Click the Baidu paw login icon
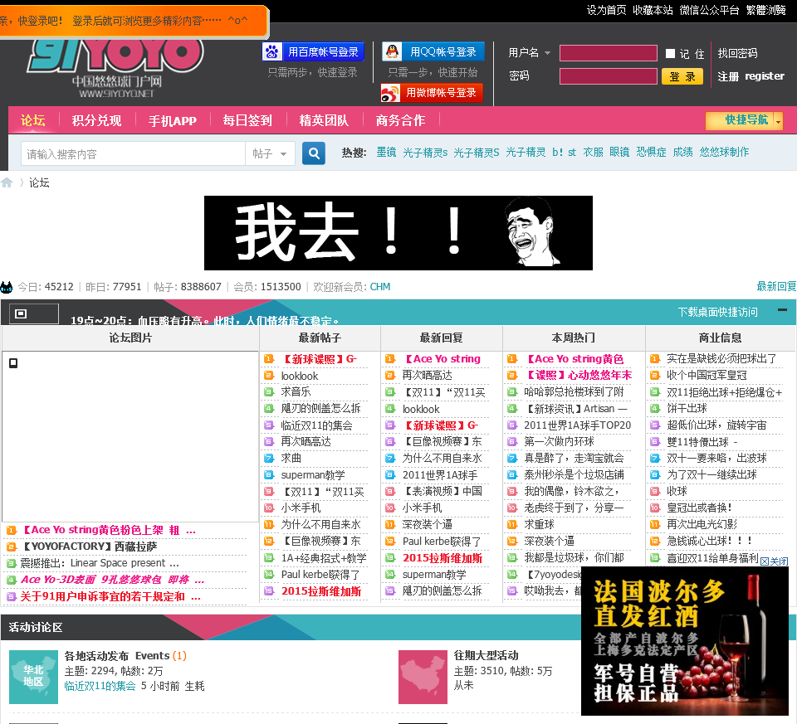797x724 pixels. tap(272, 51)
